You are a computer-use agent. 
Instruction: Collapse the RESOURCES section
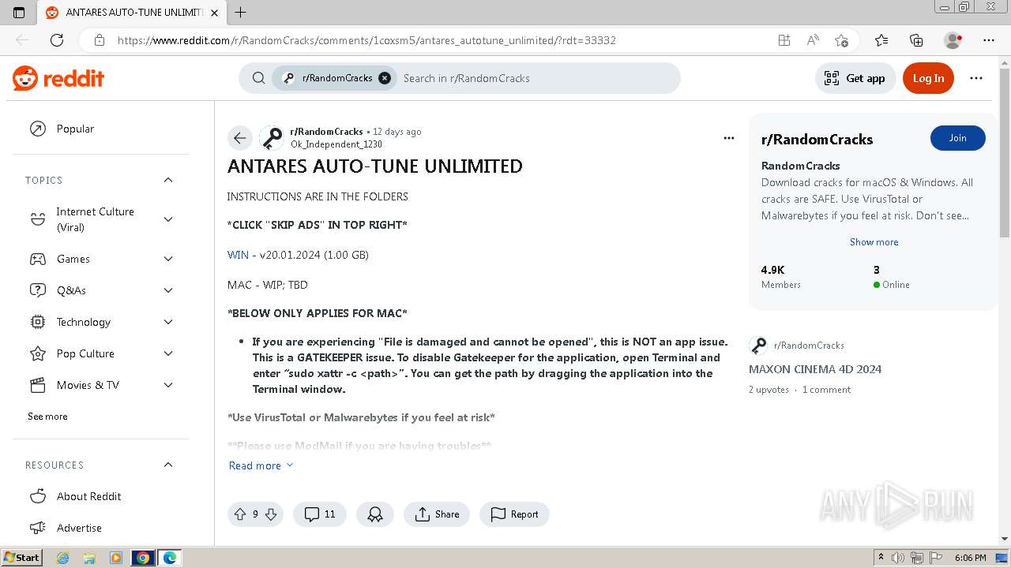point(168,465)
